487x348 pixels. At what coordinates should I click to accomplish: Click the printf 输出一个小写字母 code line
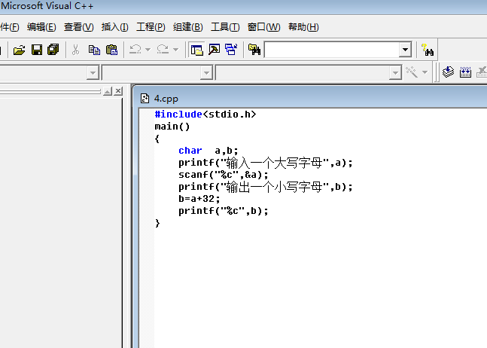(x=266, y=187)
